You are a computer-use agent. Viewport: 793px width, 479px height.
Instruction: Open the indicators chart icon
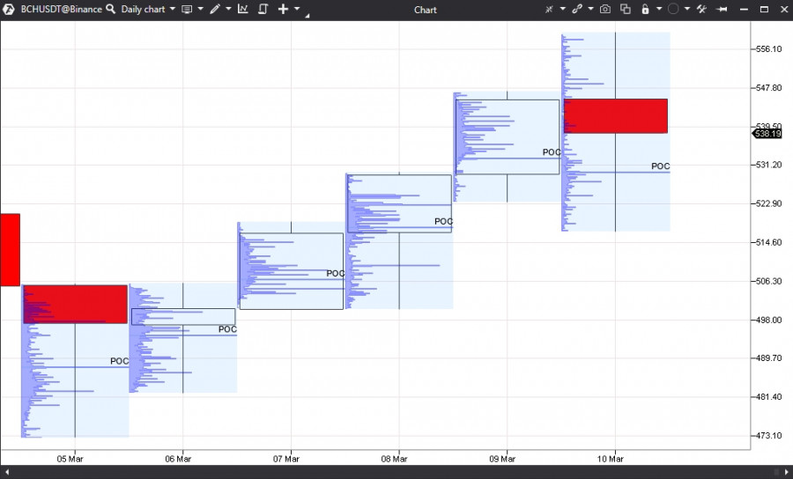pos(243,9)
